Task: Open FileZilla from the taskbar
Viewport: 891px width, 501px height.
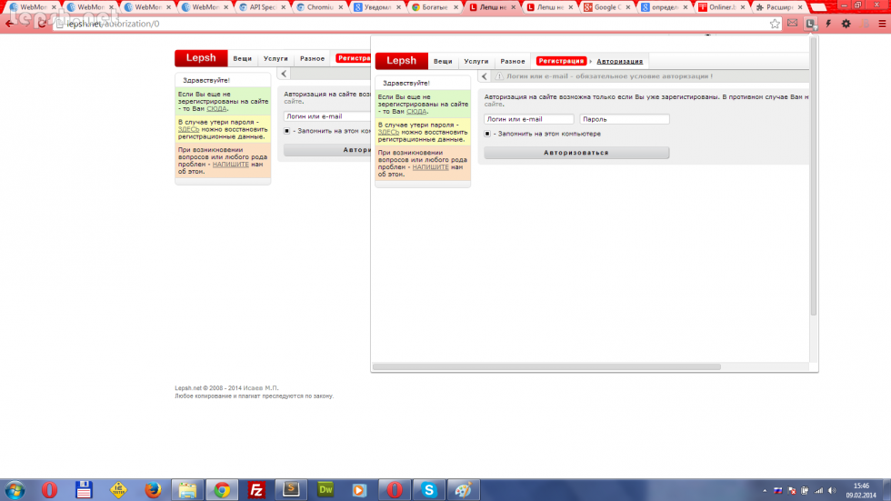Action: coord(257,489)
